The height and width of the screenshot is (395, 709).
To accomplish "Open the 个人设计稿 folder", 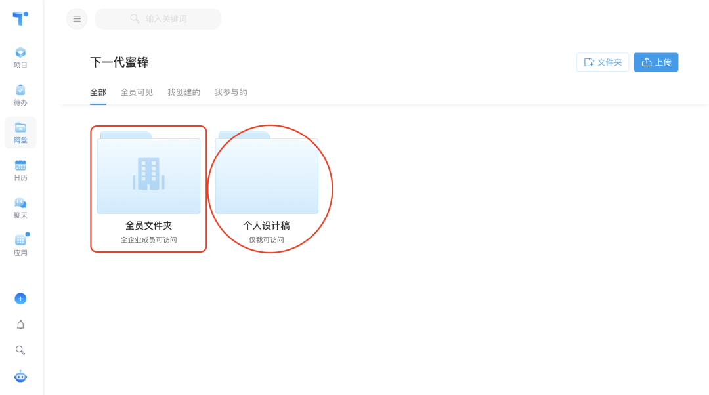I will coord(267,176).
